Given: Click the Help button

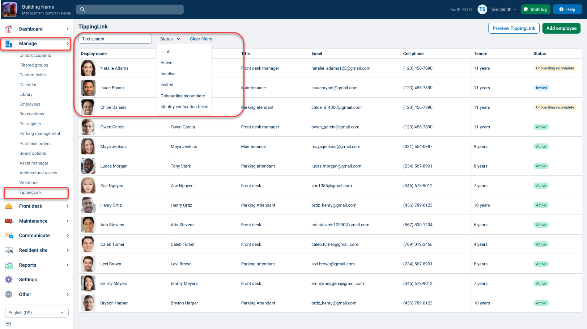Looking at the screenshot, I should point(567,9).
